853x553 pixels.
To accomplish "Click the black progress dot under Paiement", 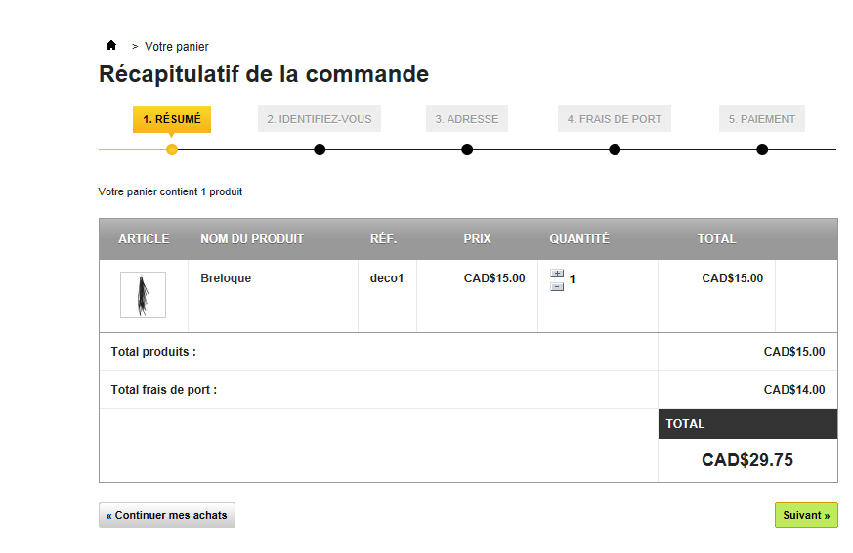I will 762,149.
